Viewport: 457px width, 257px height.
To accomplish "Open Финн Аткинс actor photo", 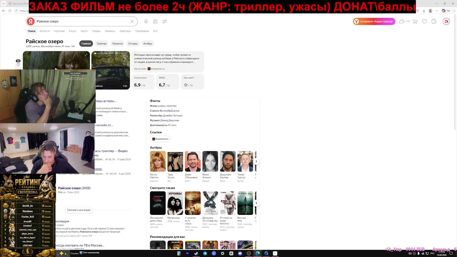I will point(210,161).
